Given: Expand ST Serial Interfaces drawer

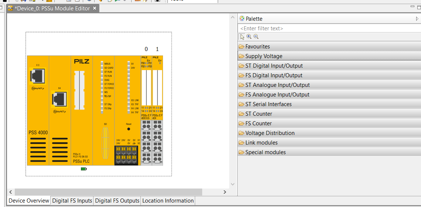Looking at the screenshot, I should (329, 104).
